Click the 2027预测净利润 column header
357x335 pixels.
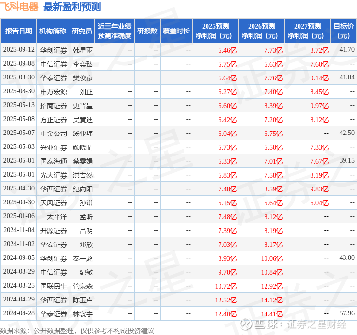pos(308,31)
